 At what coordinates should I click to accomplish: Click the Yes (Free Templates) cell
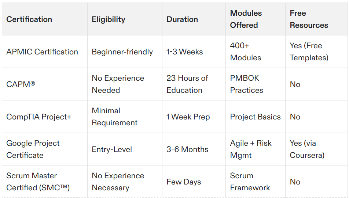tap(316, 52)
